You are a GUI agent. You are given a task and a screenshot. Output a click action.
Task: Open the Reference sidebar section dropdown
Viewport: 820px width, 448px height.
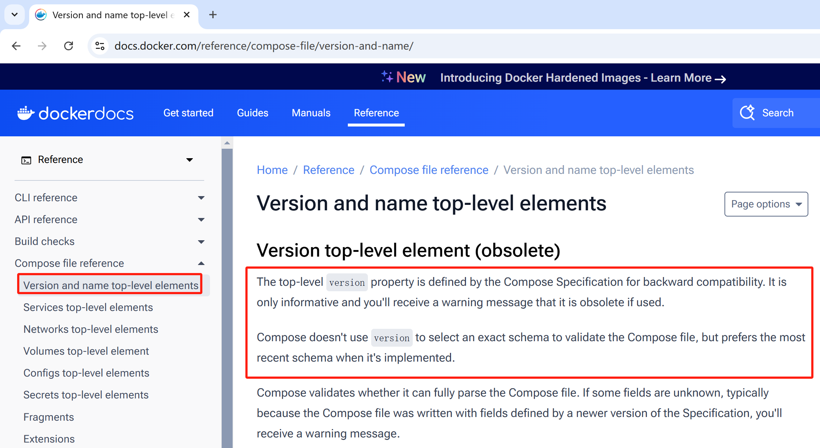pos(190,160)
